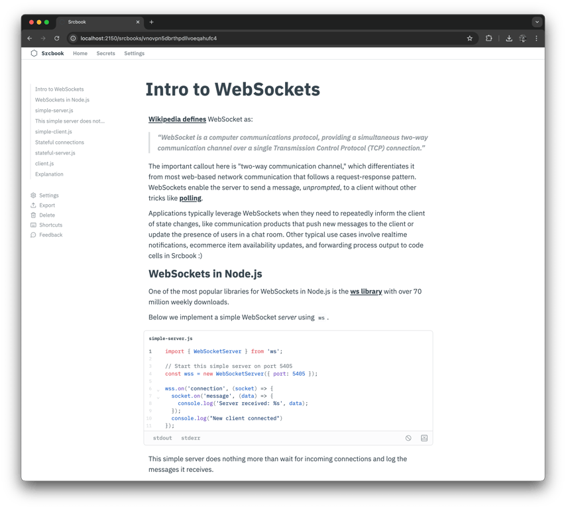
Task: Click the Shortcuts keyboard icon
Action: [x=33, y=225]
